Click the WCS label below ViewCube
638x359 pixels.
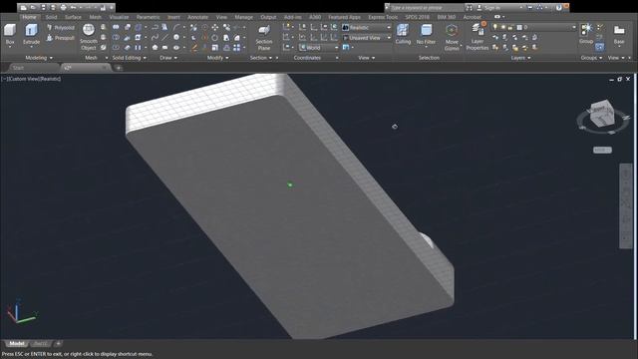point(602,150)
